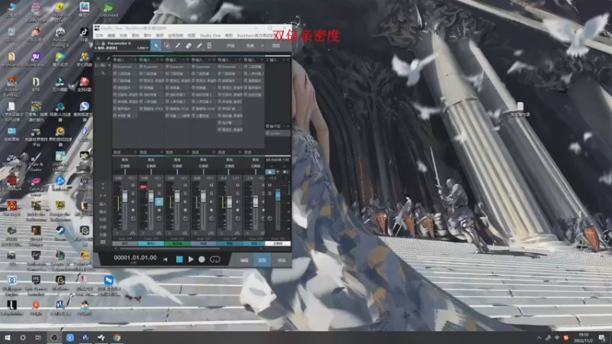The height and width of the screenshot is (344, 612).
Task: Click the cyan name label of channel 2
Action: pos(151,243)
